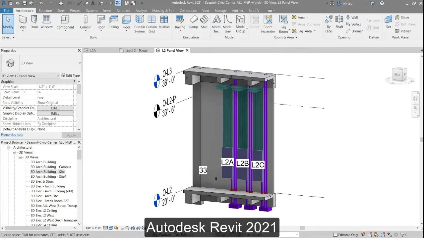Open the Area tool dropdown

click(307, 17)
